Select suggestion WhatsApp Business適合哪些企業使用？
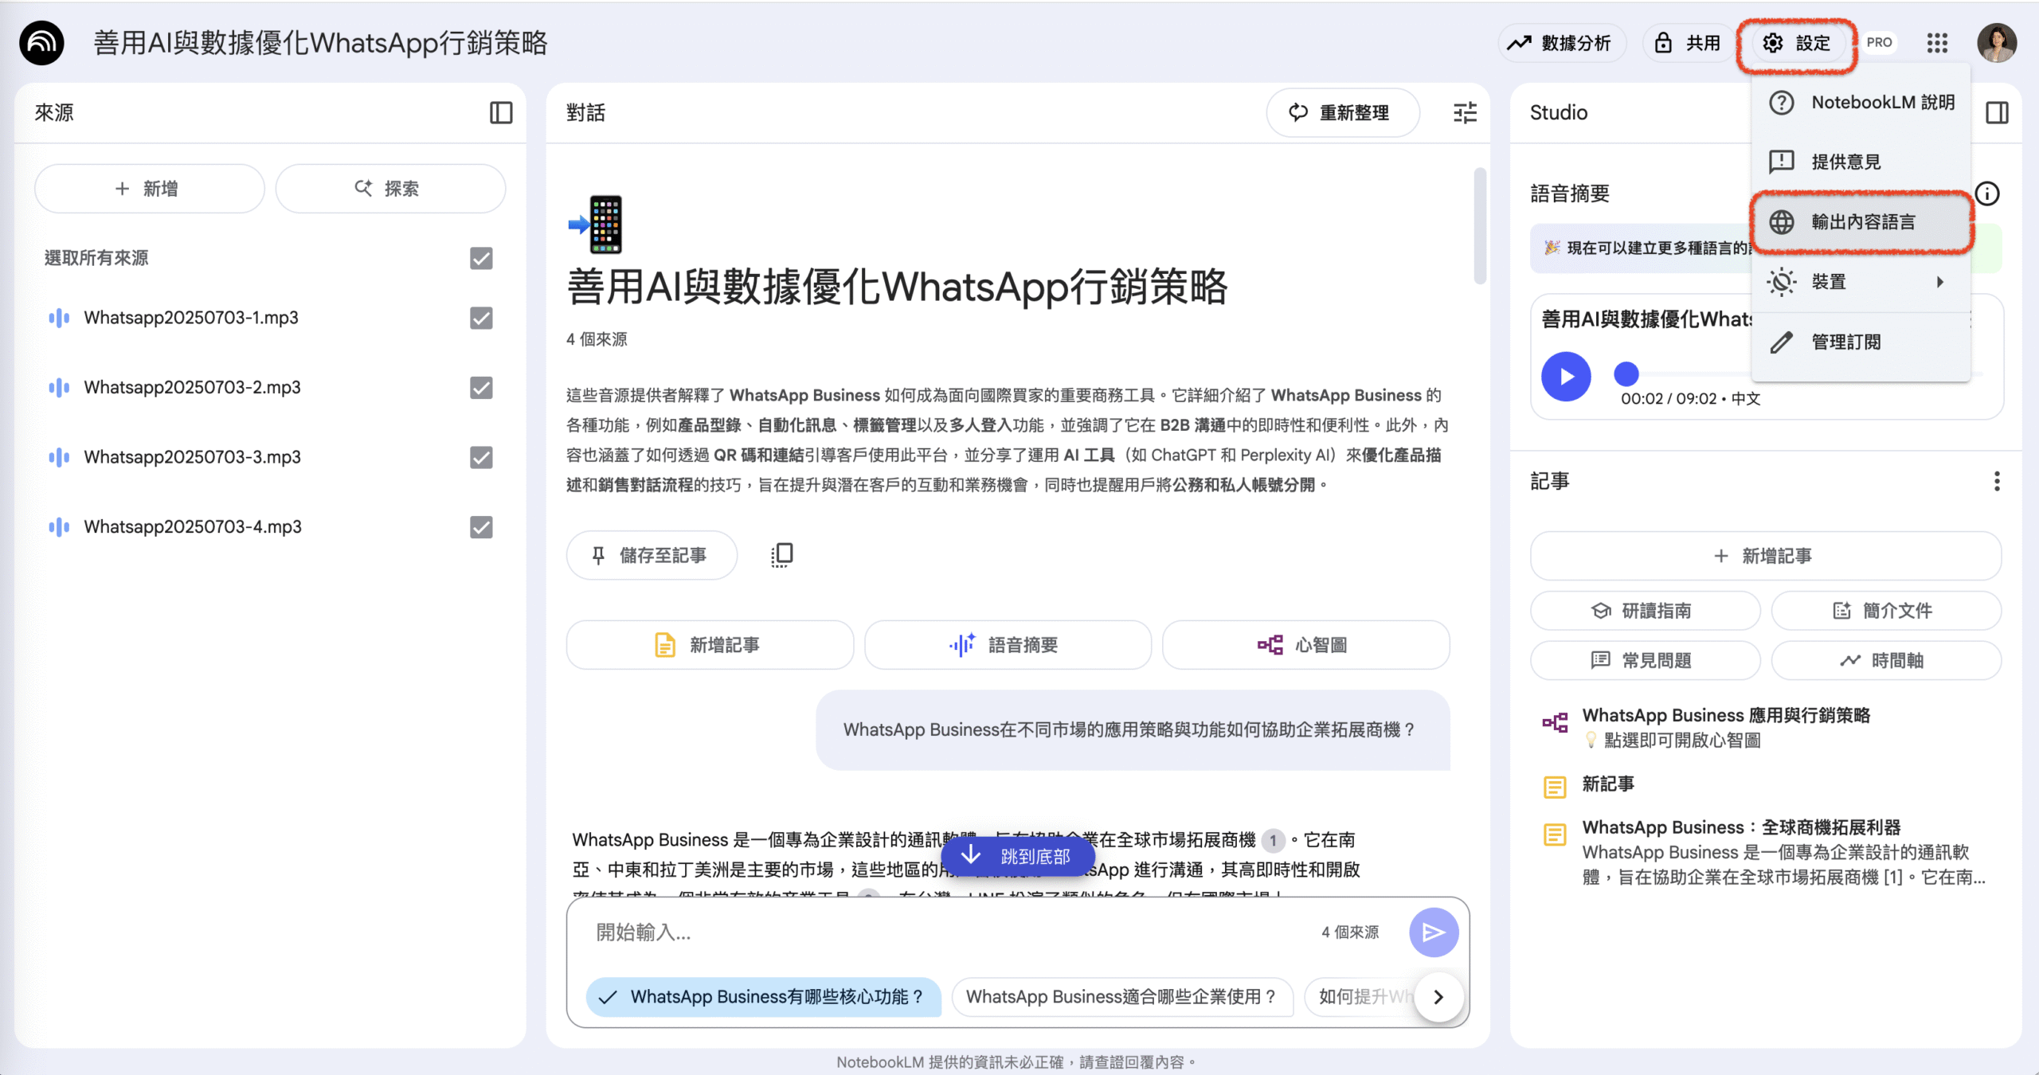The image size is (2039, 1075). click(x=1122, y=997)
